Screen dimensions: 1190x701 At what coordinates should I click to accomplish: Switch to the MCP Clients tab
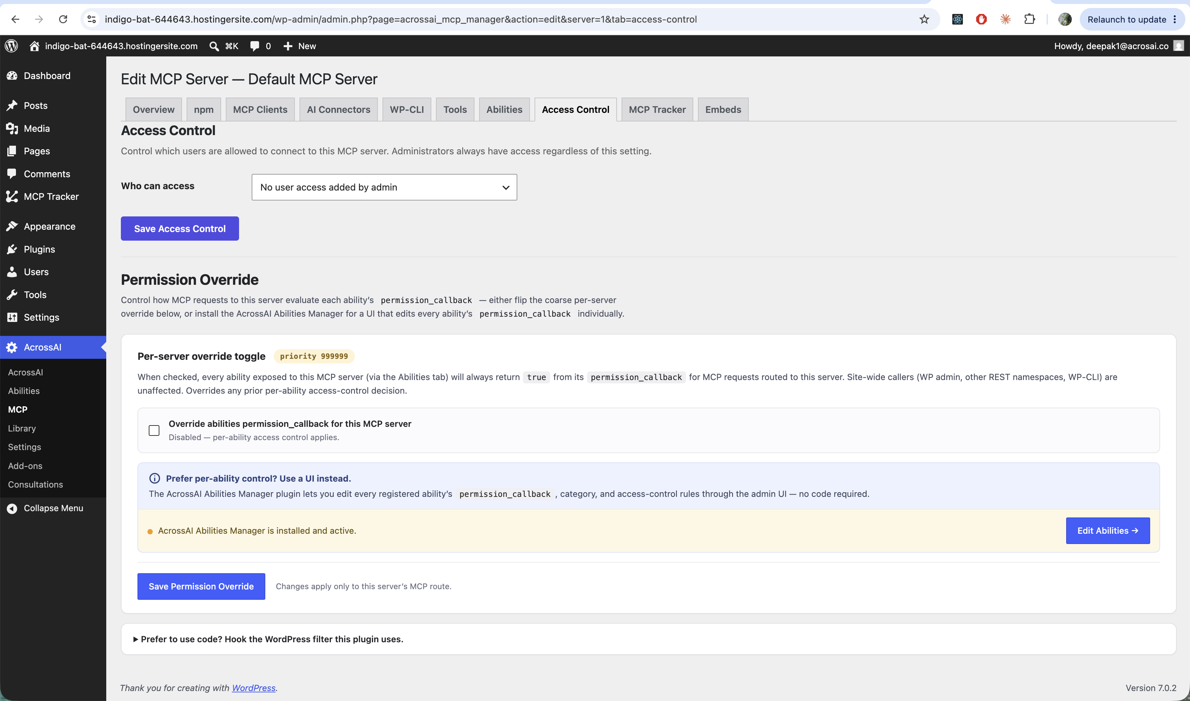click(x=260, y=110)
